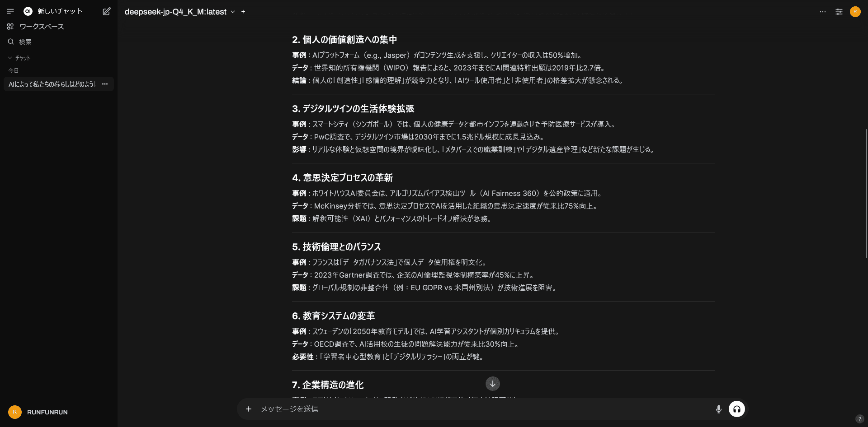The width and height of the screenshot is (868, 427).
Task: Click the 新しいチャット label
Action: [x=60, y=11]
